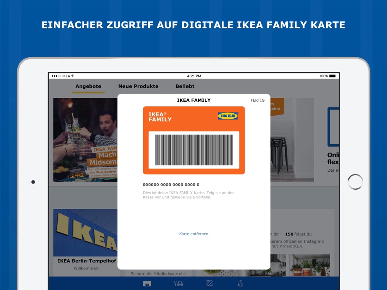Tap the #meinIKEA hashtag text
387x290 pixels.
coord(291,246)
